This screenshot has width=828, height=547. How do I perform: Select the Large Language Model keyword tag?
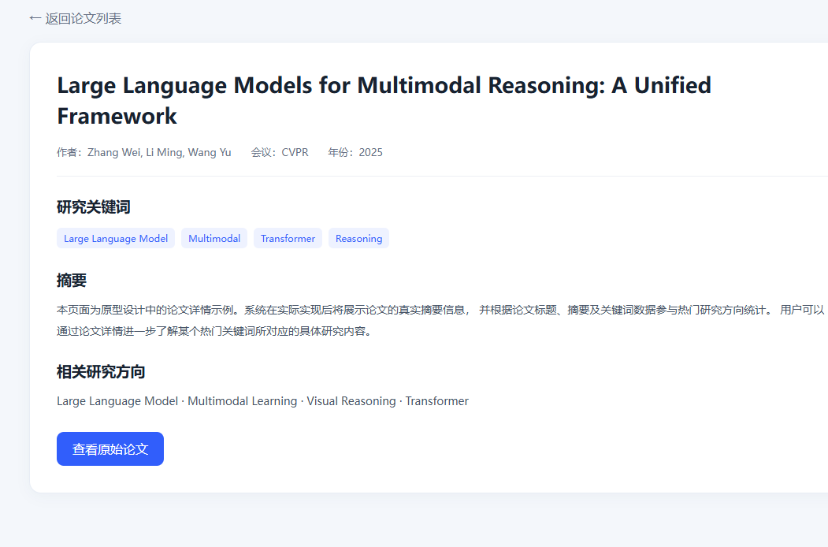coord(116,238)
